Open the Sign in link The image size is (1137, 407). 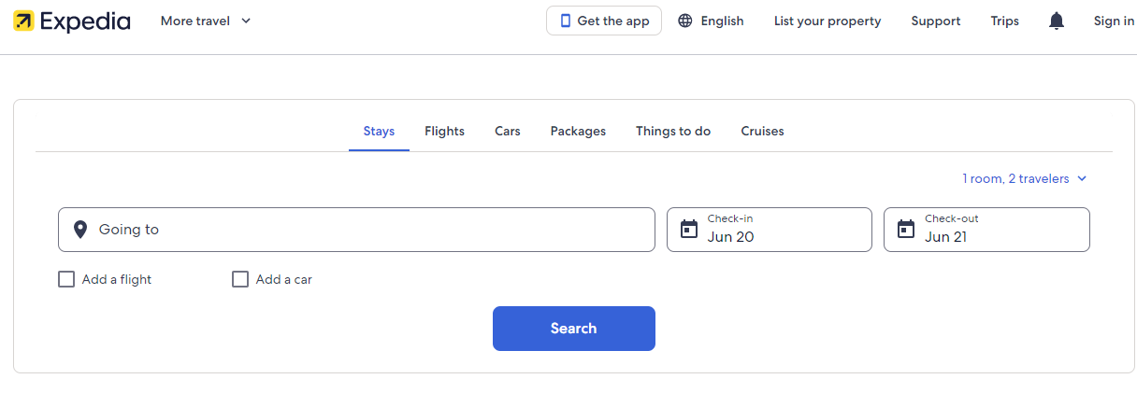tap(1114, 21)
